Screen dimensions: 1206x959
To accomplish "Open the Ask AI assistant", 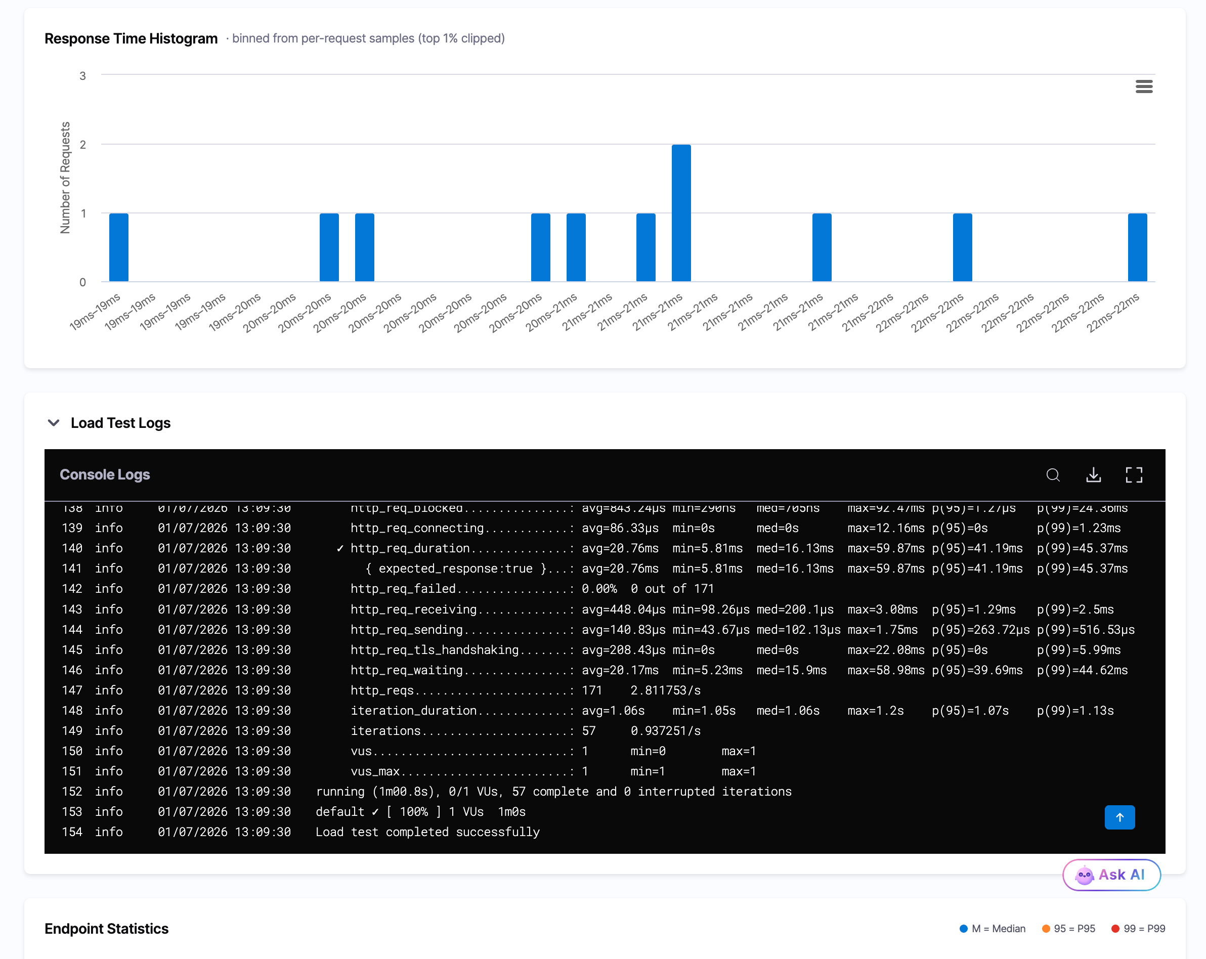I will [x=1111, y=875].
